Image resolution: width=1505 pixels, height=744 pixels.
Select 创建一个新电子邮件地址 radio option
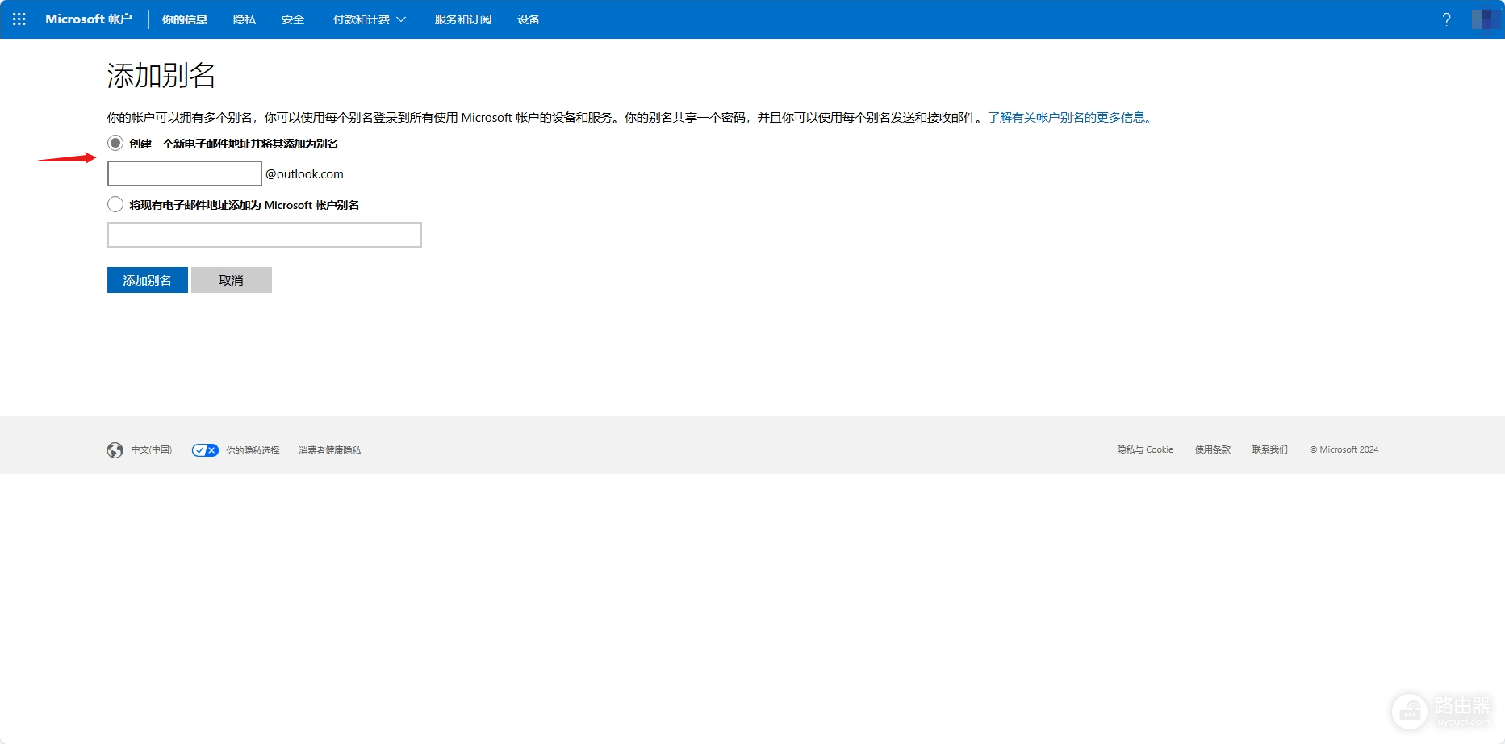pos(115,143)
